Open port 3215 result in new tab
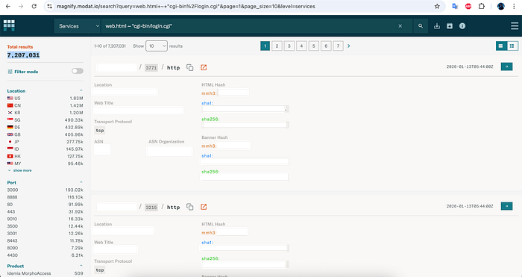Screen dimensions: 522x277 [204, 207]
